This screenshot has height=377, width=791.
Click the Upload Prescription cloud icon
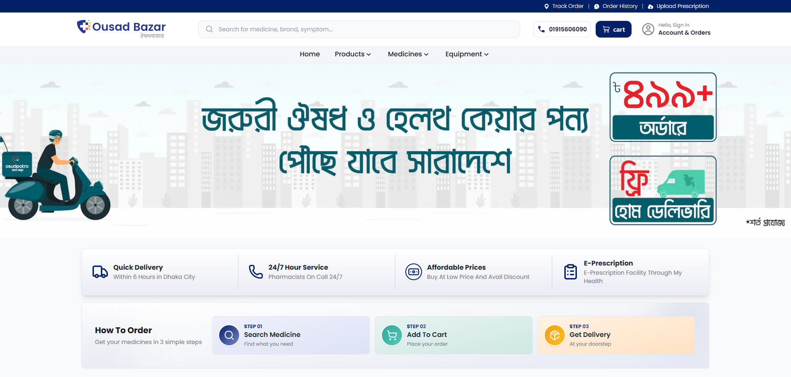(650, 6)
